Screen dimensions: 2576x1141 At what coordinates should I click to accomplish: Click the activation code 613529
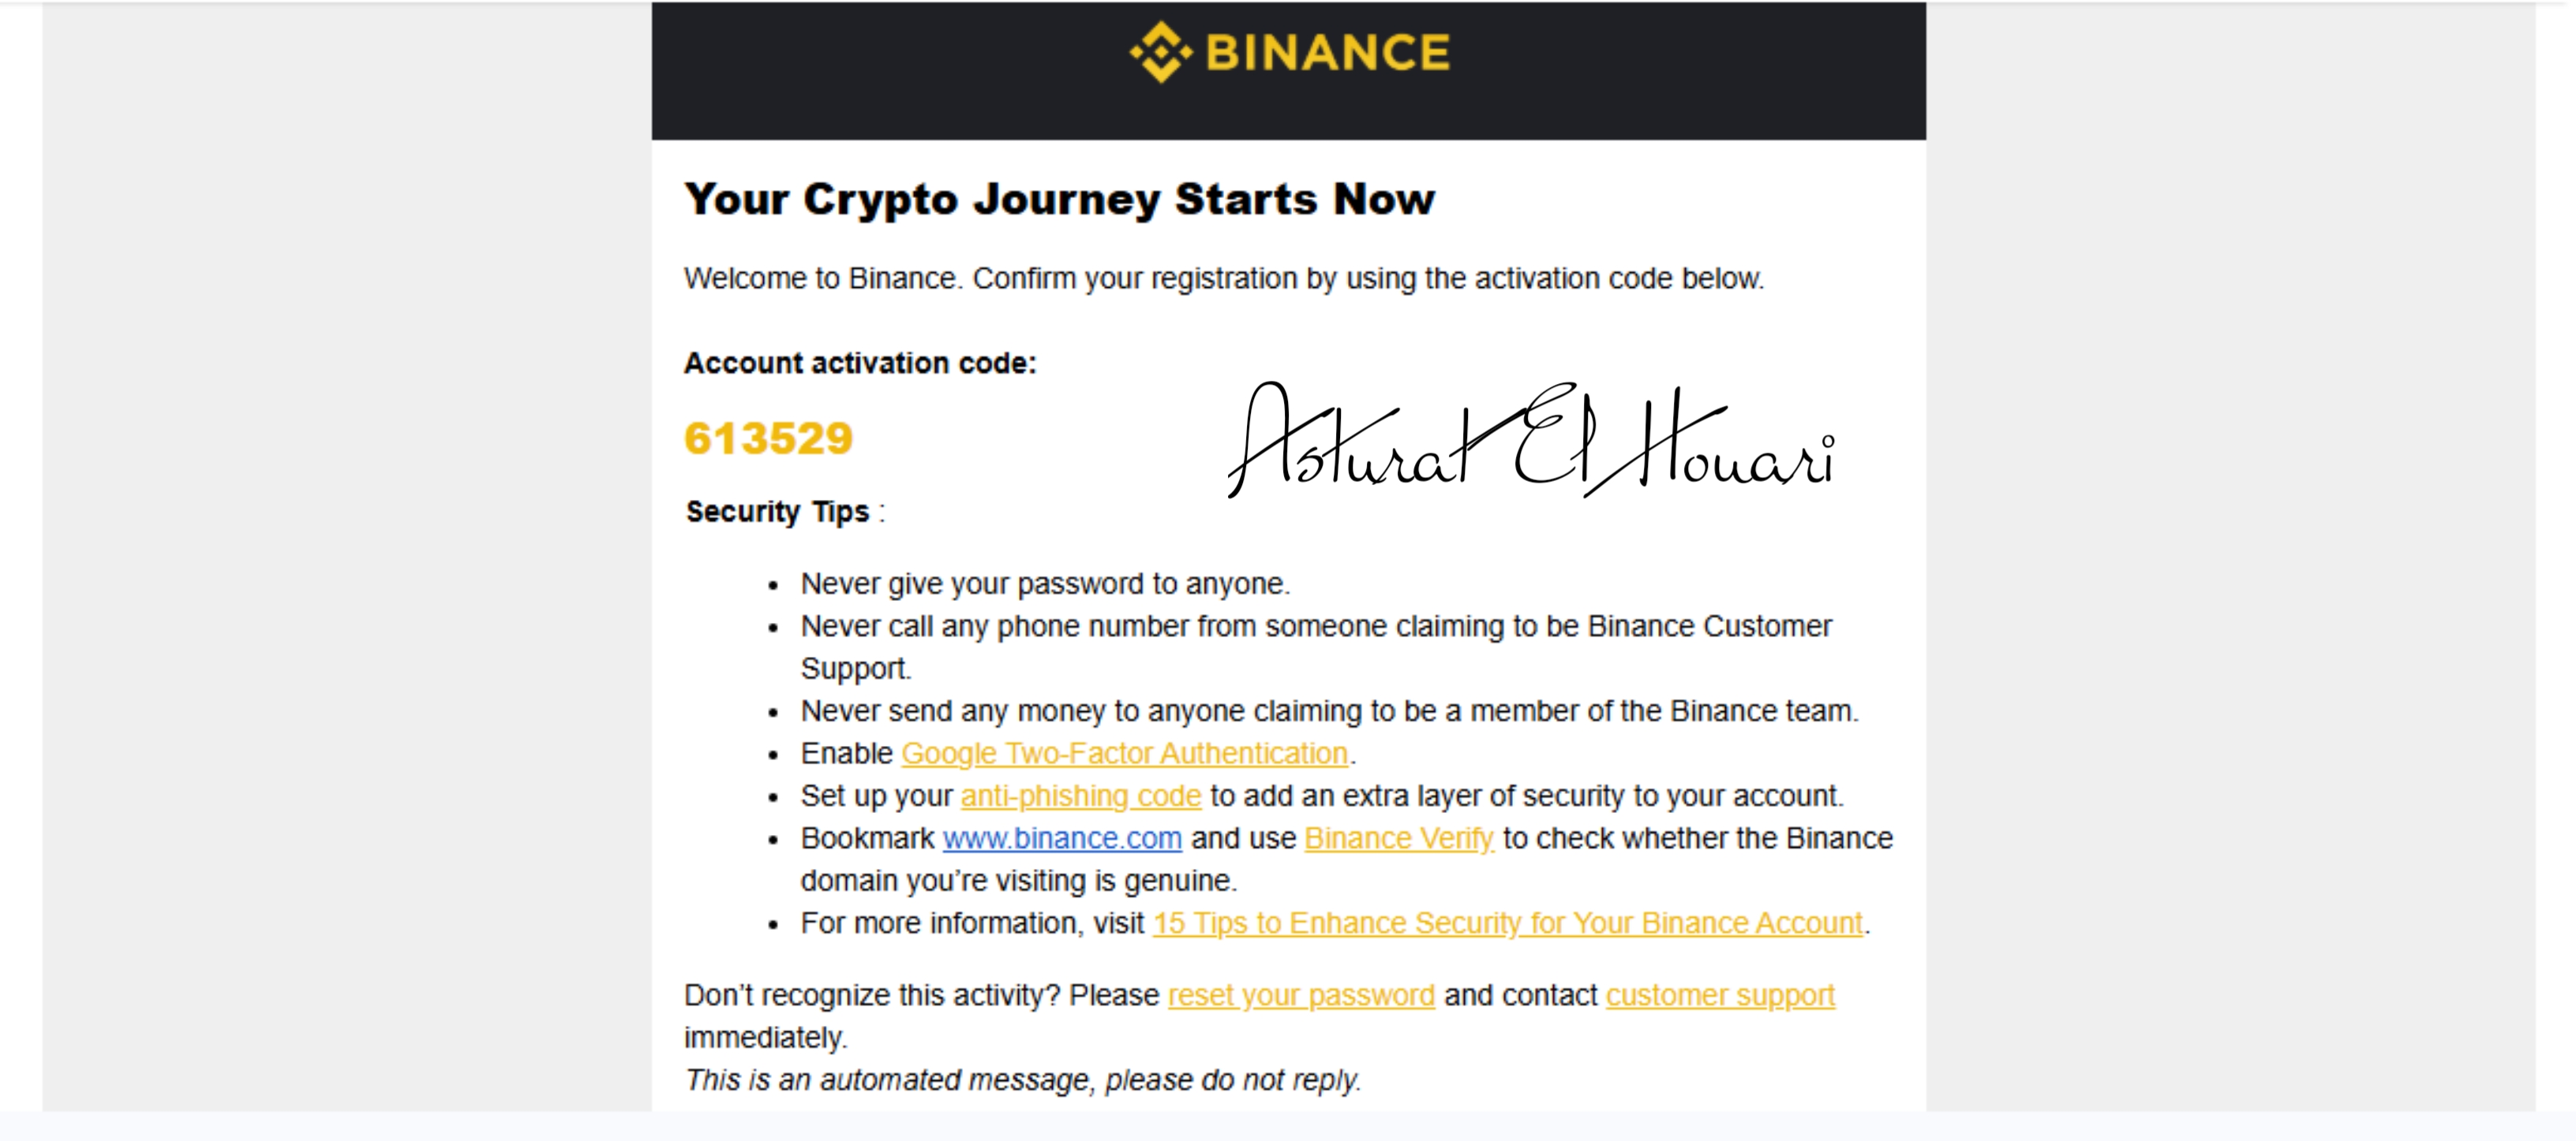(768, 438)
